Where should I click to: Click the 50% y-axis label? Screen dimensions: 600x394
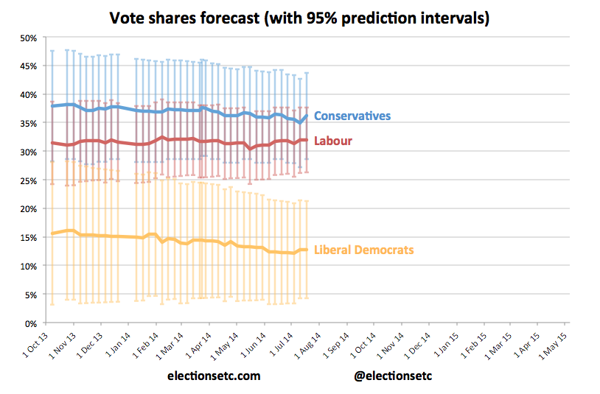tap(29, 38)
